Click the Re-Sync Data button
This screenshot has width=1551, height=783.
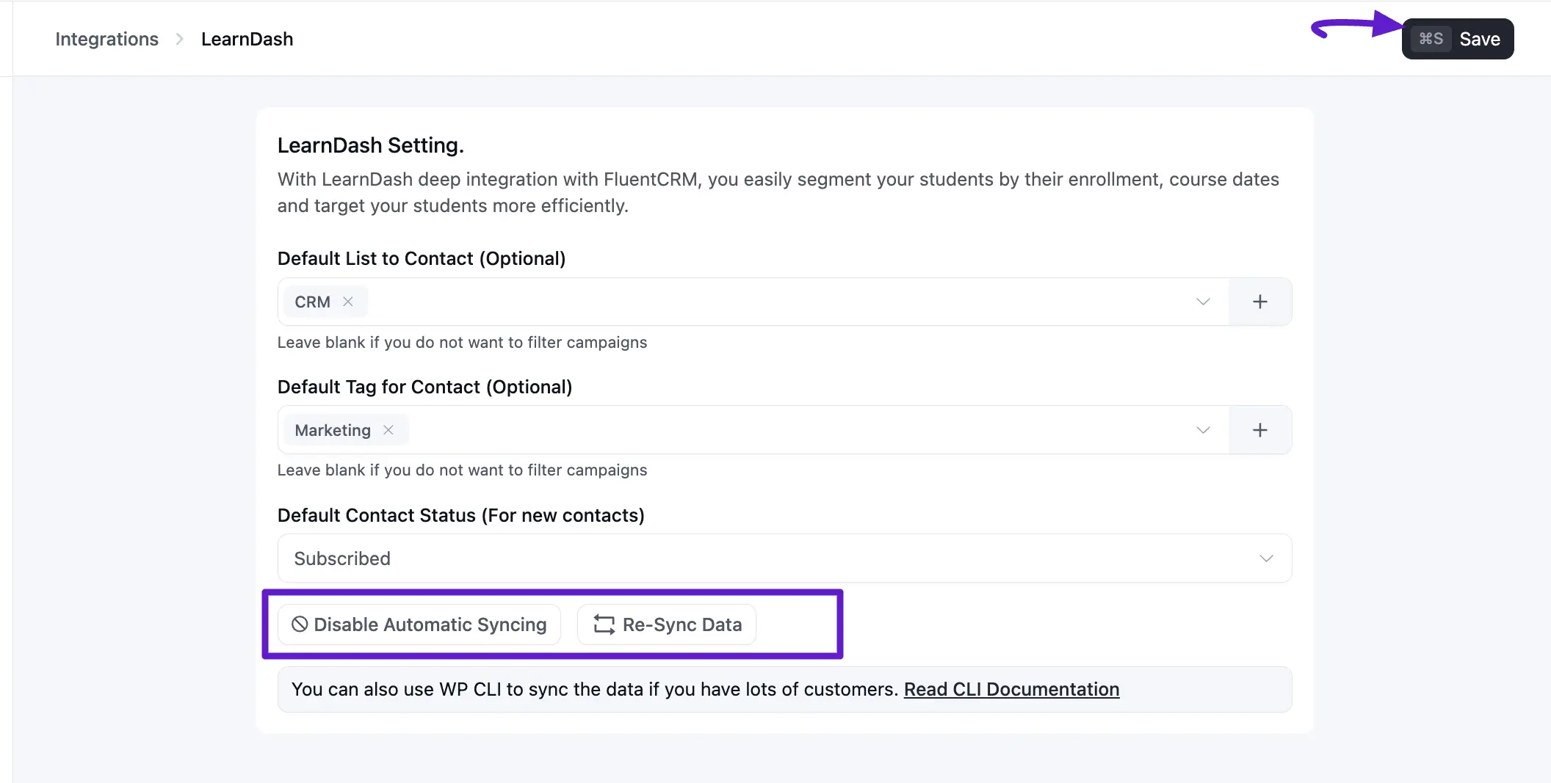point(667,624)
